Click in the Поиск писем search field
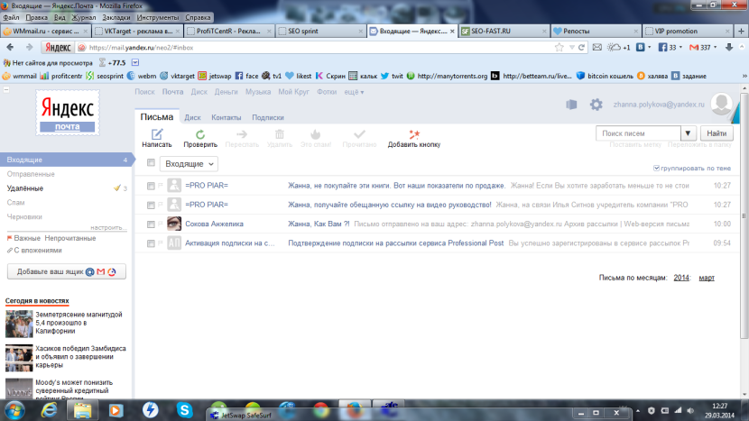The width and height of the screenshot is (749, 421). pyautogui.click(x=636, y=133)
